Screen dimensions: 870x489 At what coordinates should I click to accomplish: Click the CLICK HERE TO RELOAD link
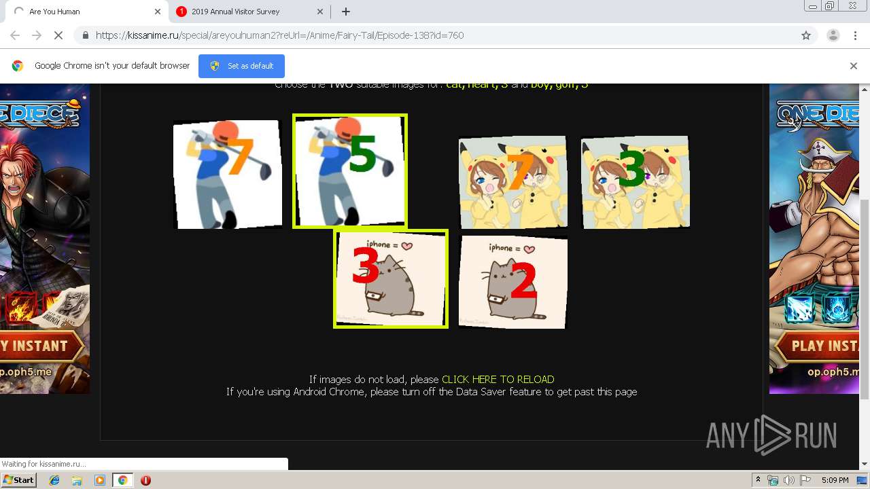pos(498,380)
